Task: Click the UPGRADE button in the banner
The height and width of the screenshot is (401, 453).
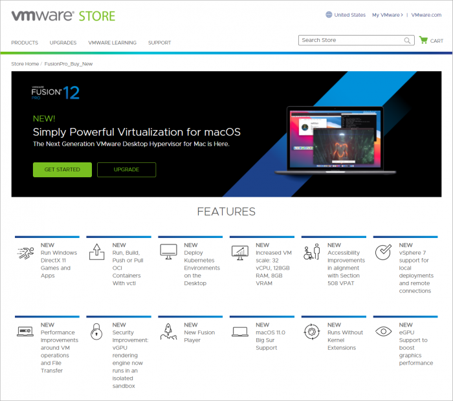Action: click(x=127, y=169)
